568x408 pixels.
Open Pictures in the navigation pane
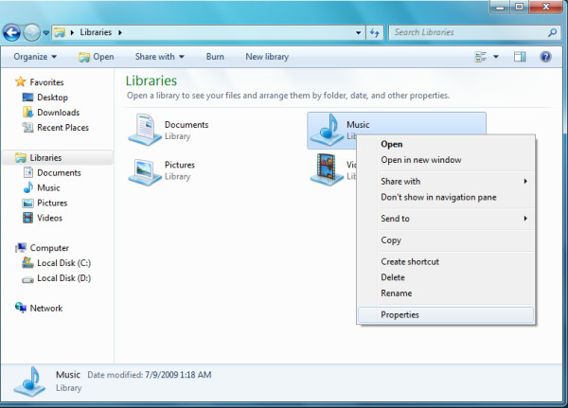pyautogui.click(x=52, y=203)
